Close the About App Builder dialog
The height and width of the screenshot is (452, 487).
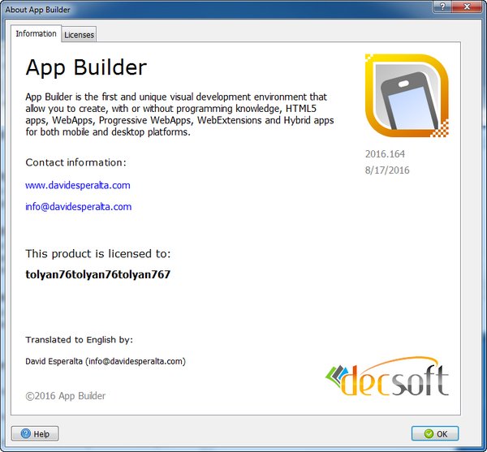point(467,6)
